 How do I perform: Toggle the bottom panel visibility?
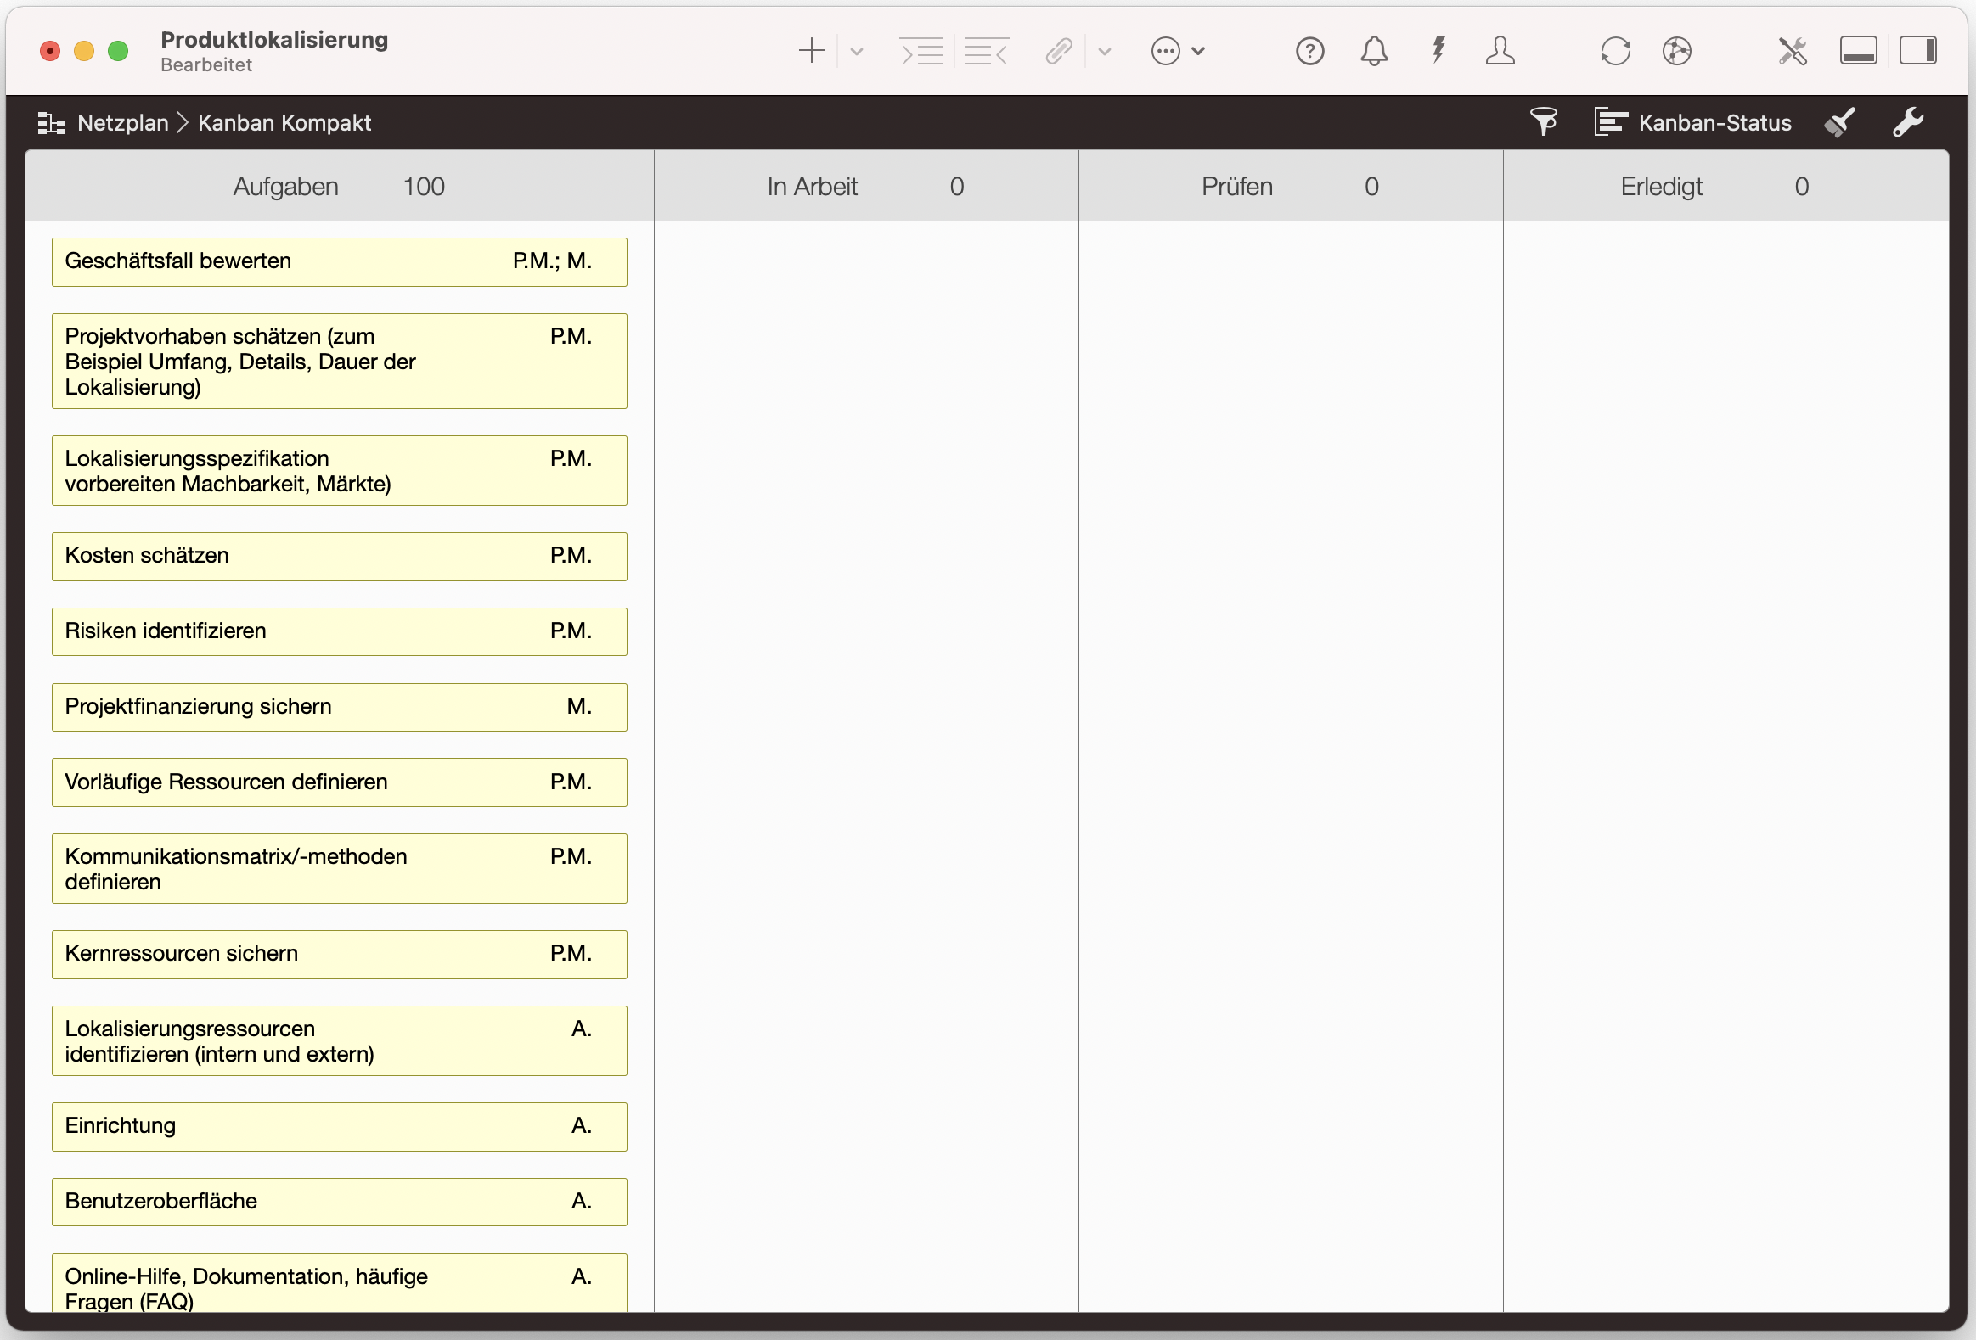[1858, 50]
